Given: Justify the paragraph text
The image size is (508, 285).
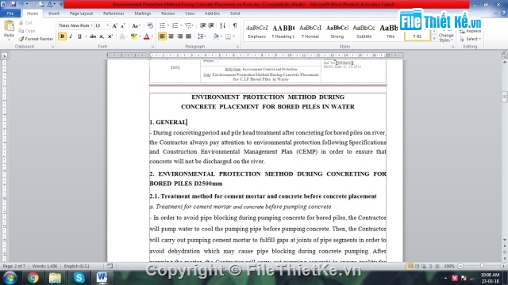Looking at the screenshot, I should (x=188, y=36).
